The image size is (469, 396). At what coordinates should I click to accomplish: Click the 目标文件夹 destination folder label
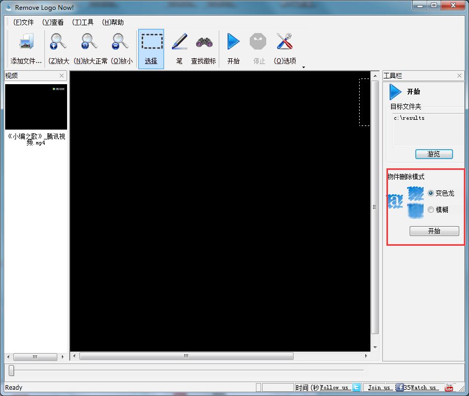tap(406, 106)
